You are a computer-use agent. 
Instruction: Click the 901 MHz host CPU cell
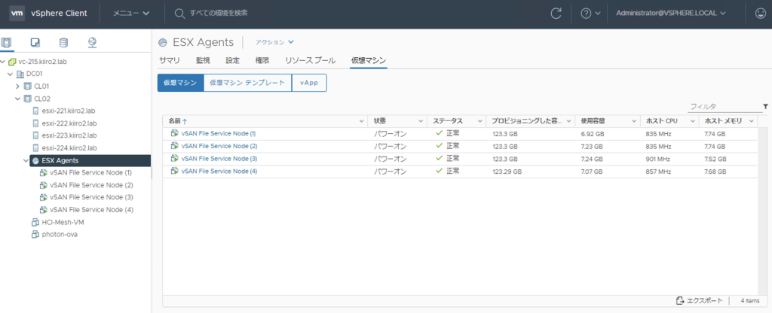tap(658, 160)
